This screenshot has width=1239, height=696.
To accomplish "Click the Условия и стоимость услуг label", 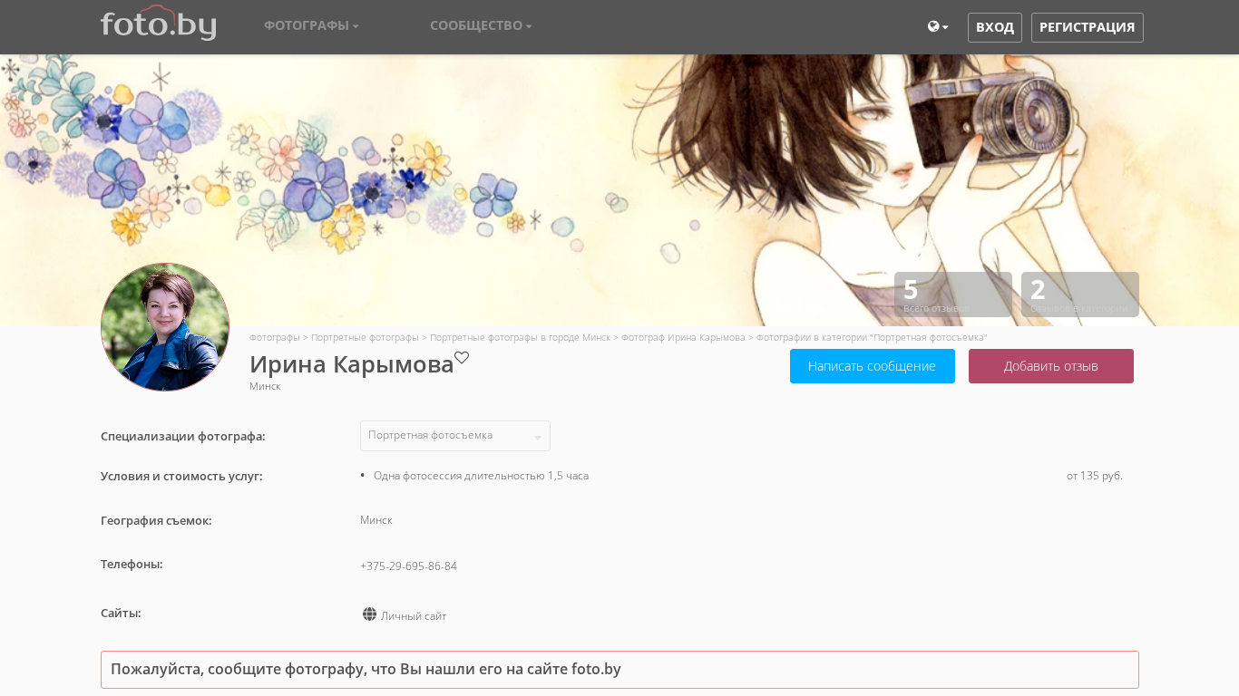I will pos(181,477).
